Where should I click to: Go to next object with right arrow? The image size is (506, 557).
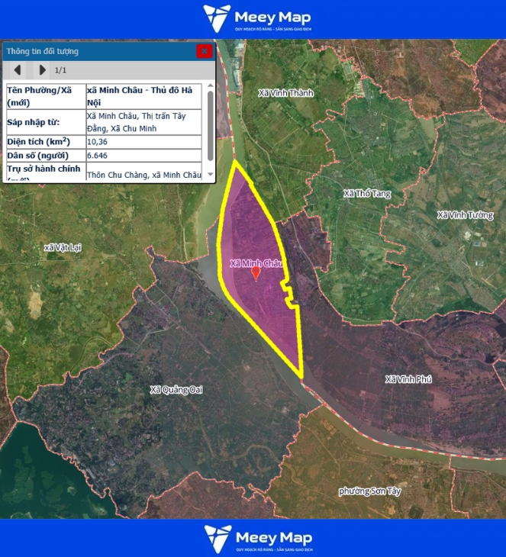click(x=41, y=70)
